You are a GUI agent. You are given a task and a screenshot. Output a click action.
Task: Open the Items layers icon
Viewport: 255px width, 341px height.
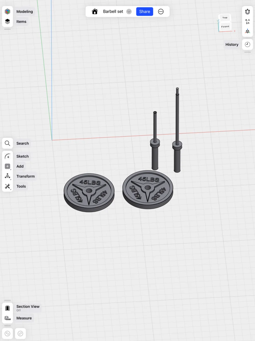click(x=7, y=21)
